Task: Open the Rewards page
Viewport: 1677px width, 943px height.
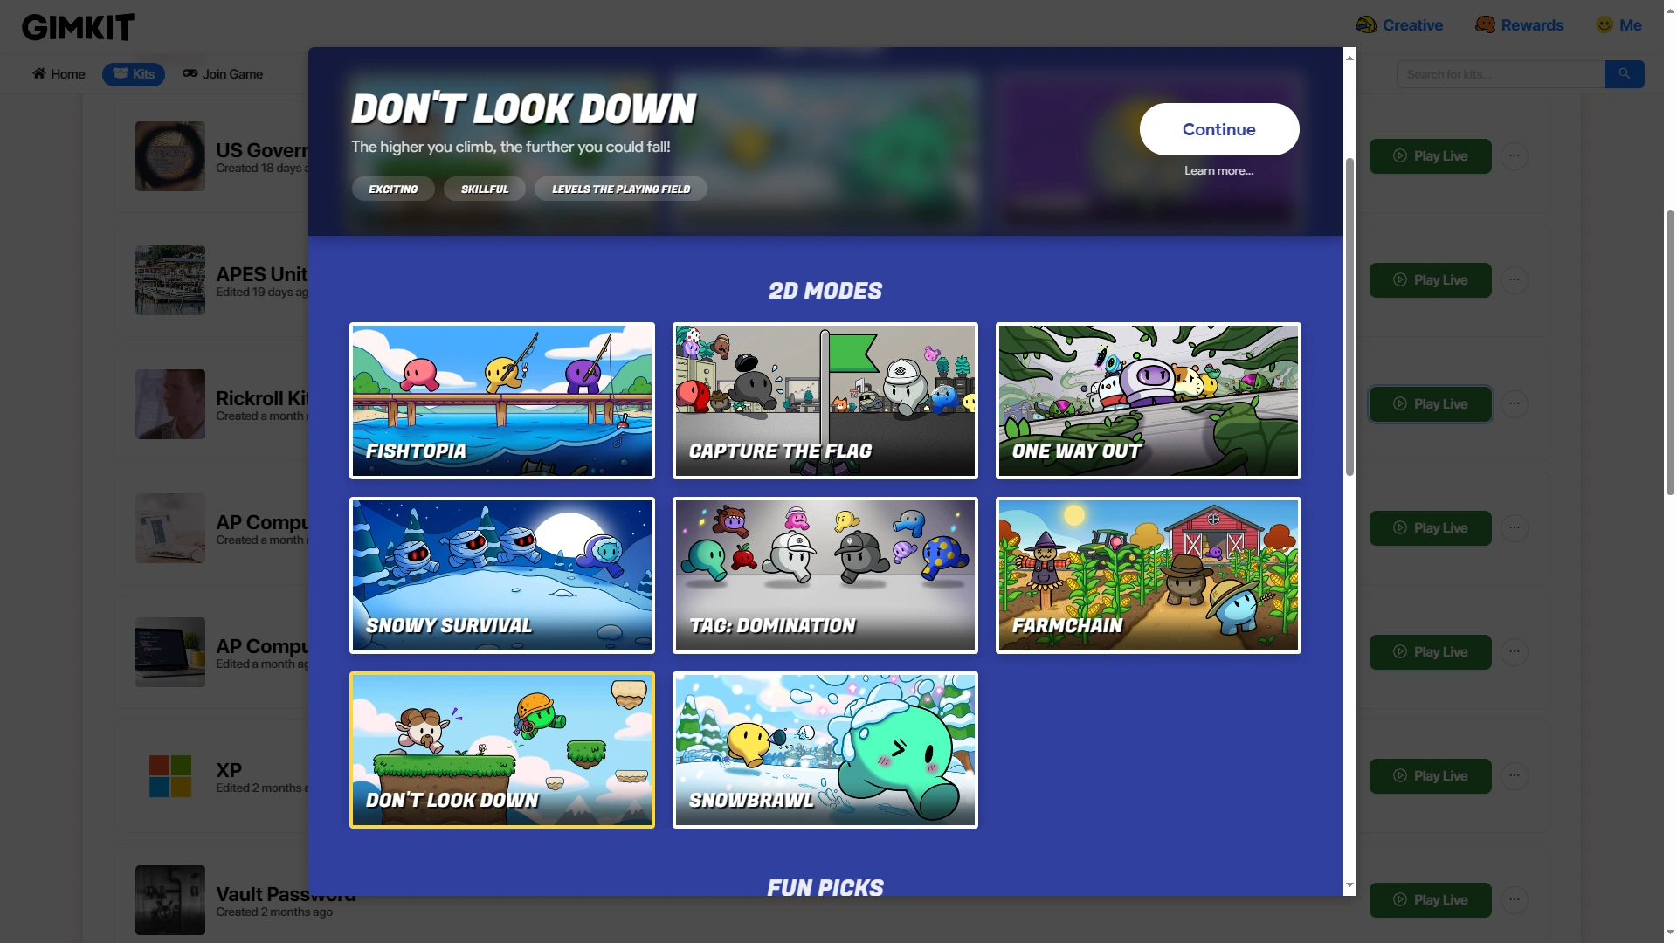Action: tap(1520, 25)
